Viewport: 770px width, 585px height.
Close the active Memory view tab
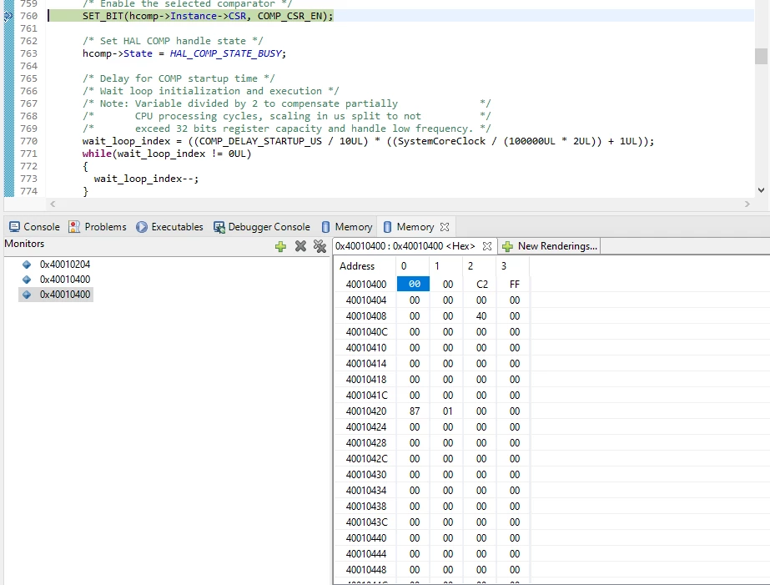[445, 227]
